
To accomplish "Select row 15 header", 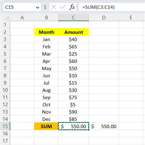I will point(5,126).
